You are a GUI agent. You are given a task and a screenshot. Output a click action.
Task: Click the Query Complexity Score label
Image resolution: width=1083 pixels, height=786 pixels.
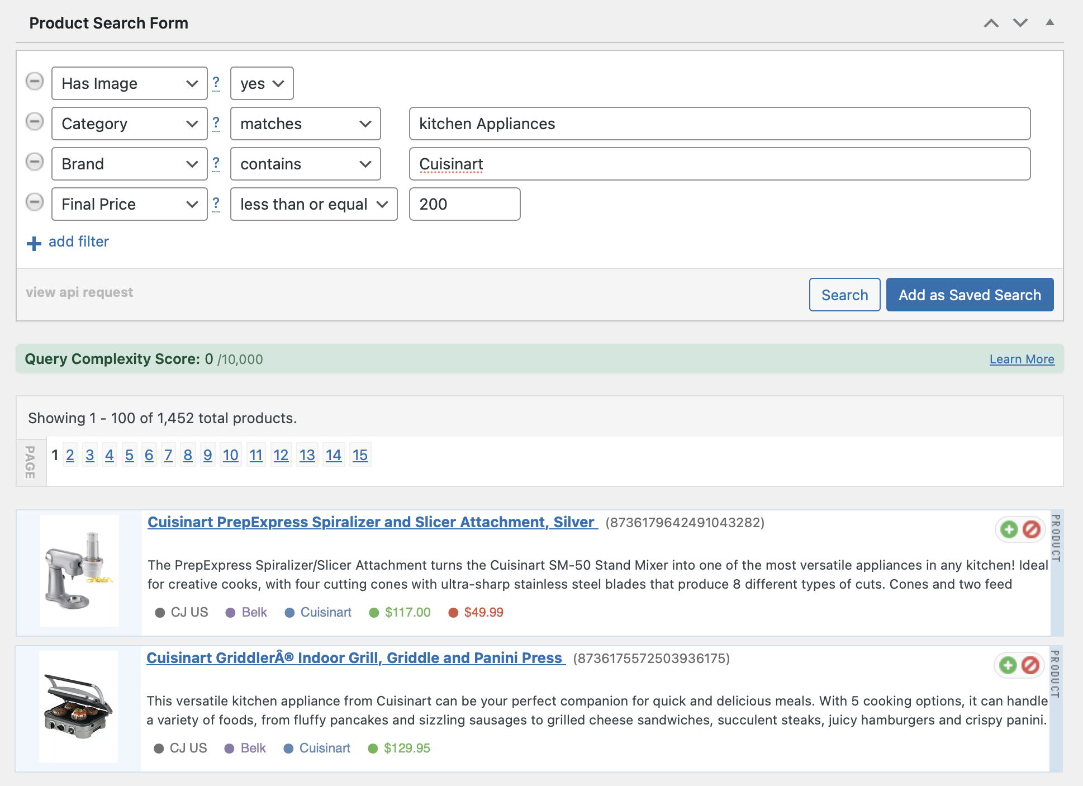point(112,359)
